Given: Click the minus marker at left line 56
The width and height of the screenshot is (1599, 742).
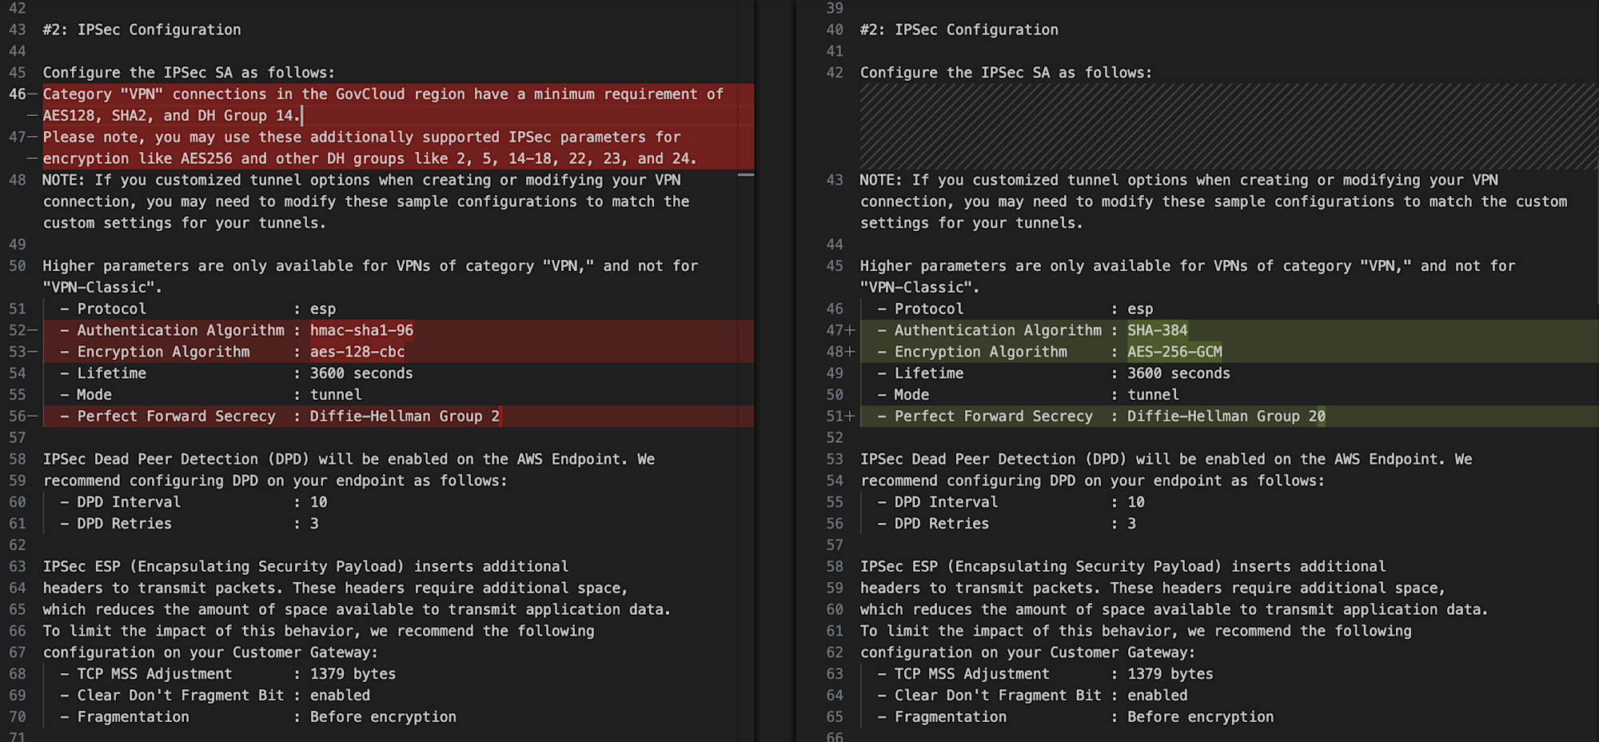Looking at the screenshot, I should [33, 417].
